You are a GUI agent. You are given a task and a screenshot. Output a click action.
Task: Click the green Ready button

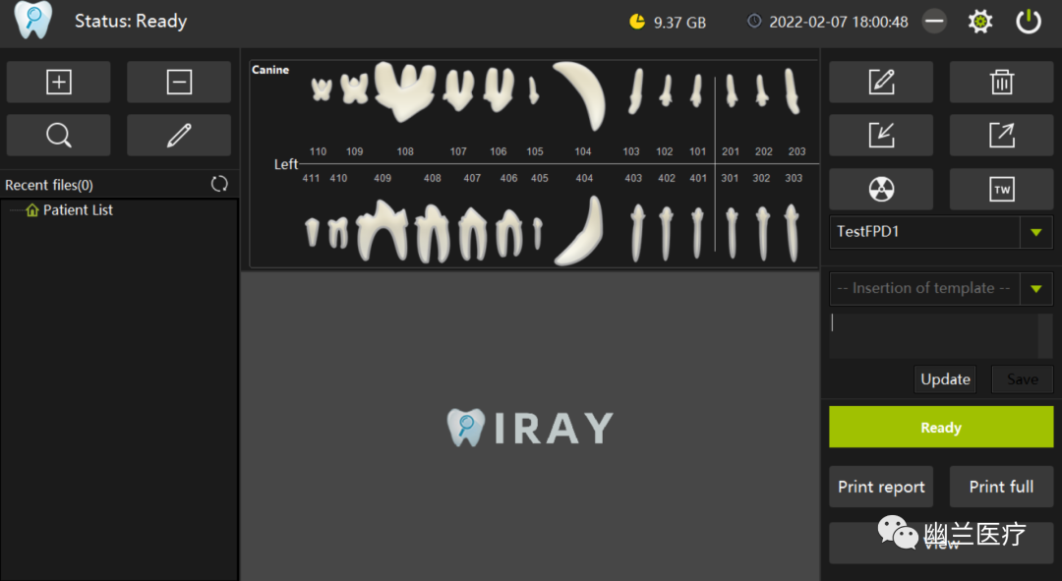941,428
